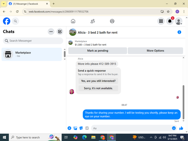
Task: Open the Windows Start menu
Action: coord(5,137)
